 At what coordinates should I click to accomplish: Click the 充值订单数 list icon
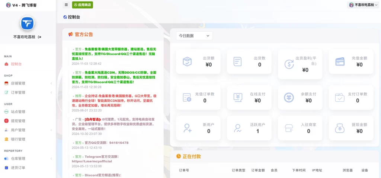(x=187, y=97)
